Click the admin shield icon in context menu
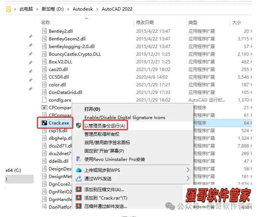Screen dimensions: 261x217 79,126
